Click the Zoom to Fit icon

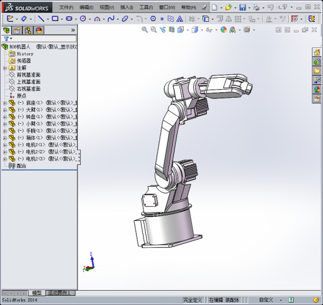point(145,30)
